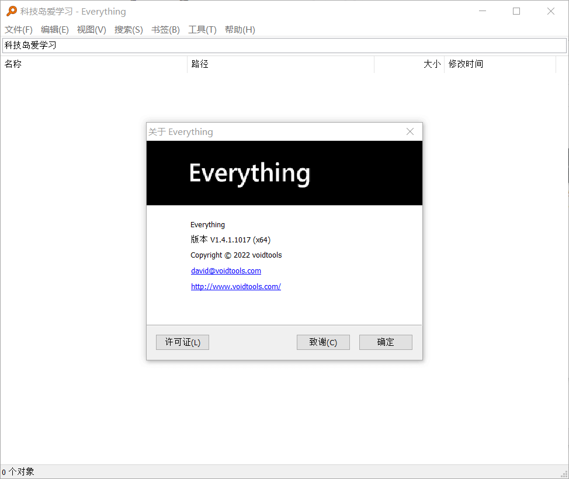Sort results by 大小 column header

tap(409, 64)
